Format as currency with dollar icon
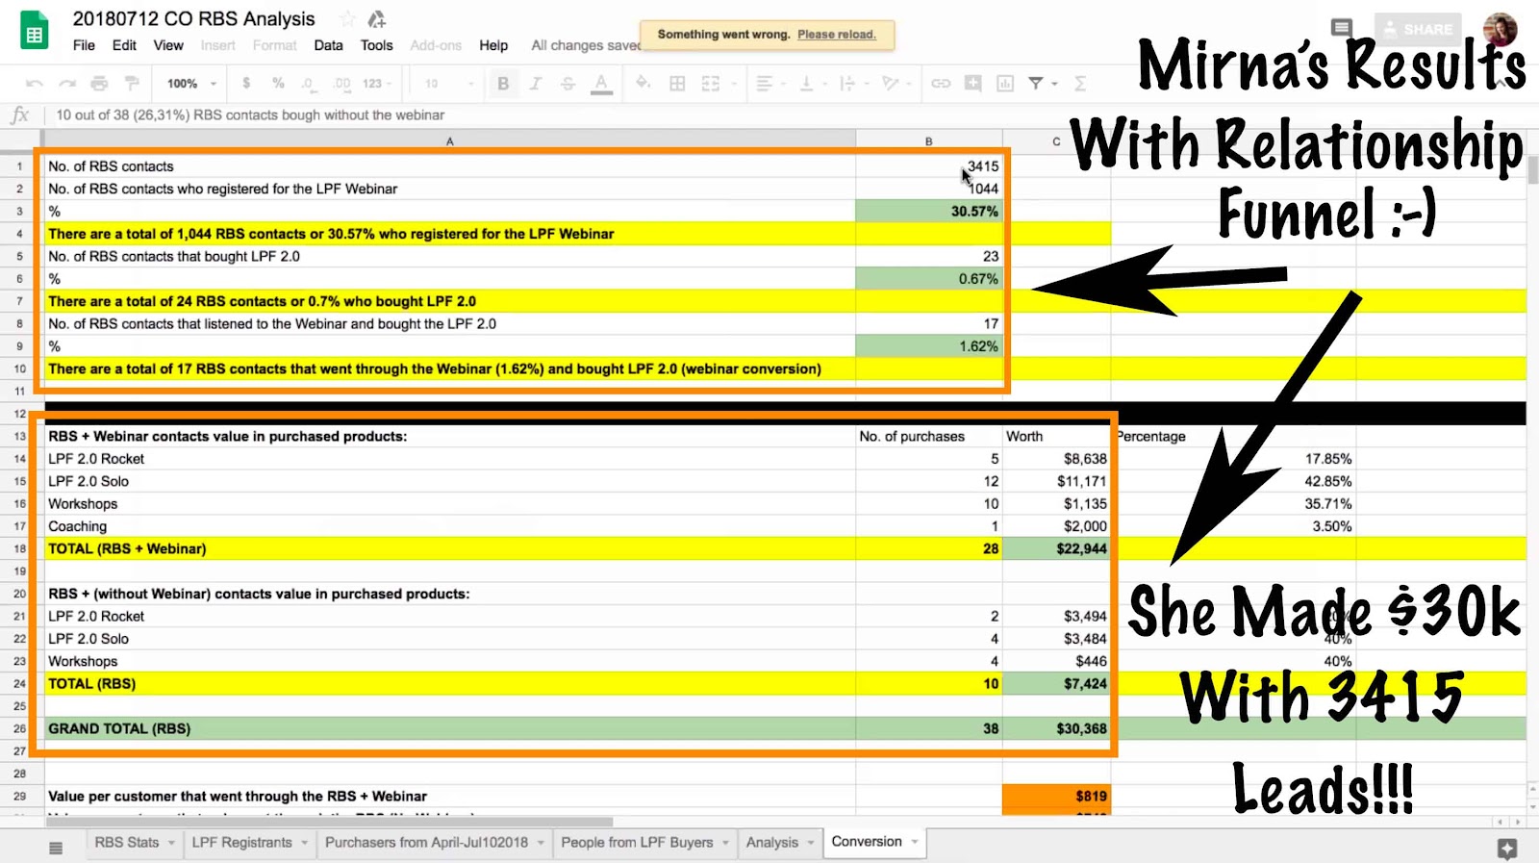1539x863 pixels. coord(246,84)
